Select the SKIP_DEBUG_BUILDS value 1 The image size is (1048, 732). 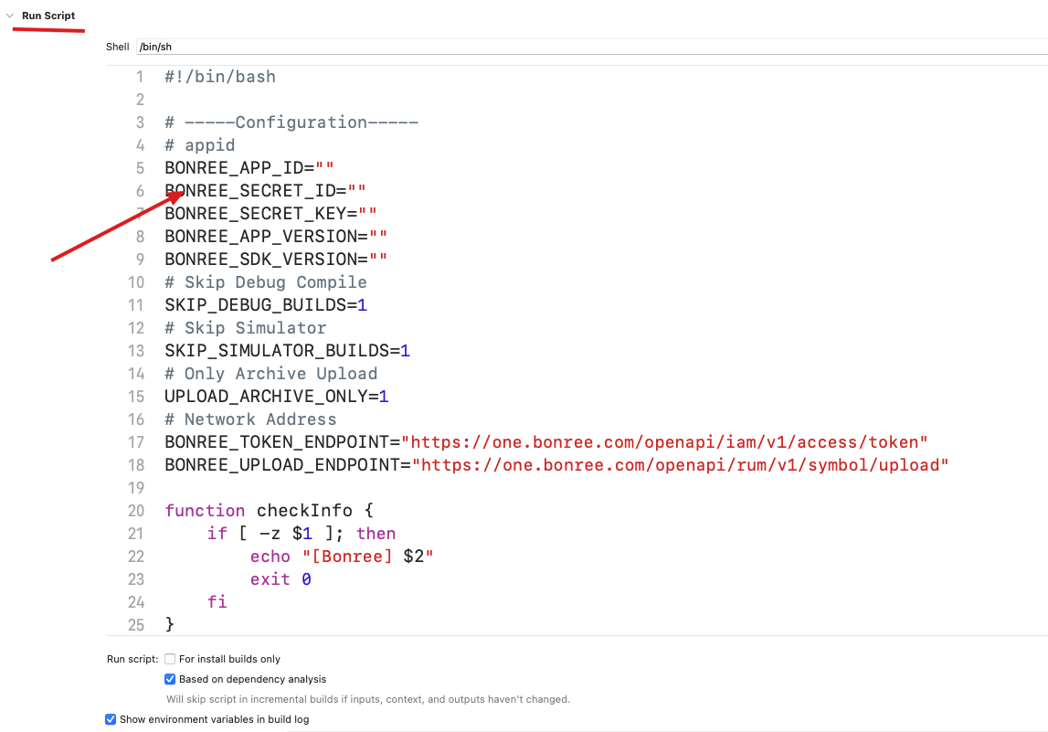click(364, 304)
